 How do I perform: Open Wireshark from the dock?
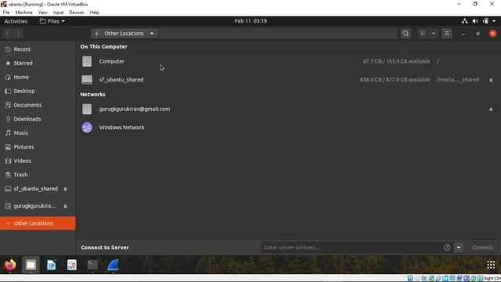(x=113, y=265)
